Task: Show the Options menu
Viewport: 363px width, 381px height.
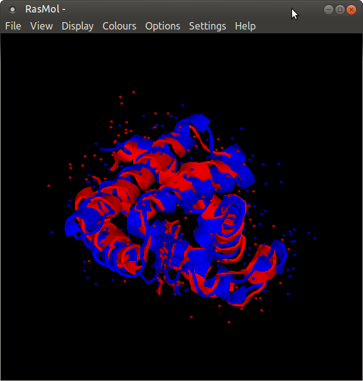Action: (163, 26)
